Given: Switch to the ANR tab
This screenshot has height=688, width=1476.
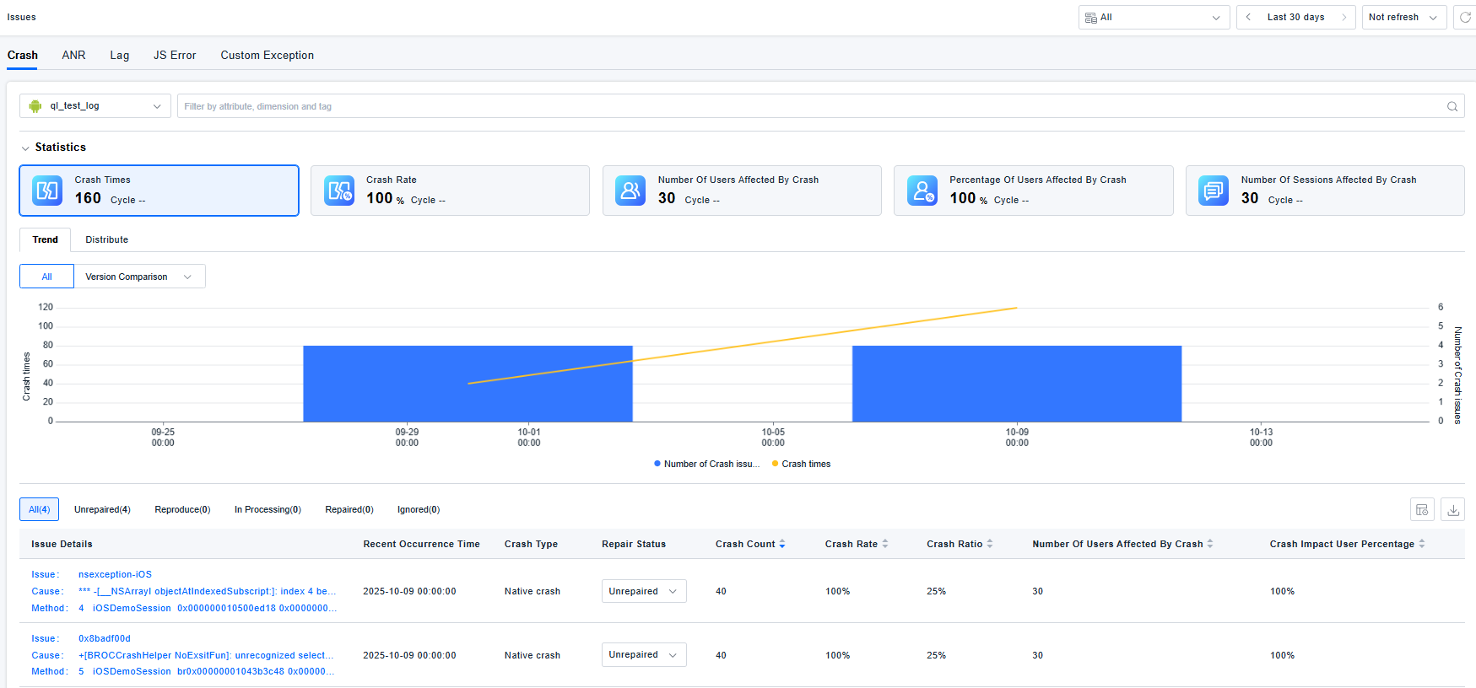Looking at the screenshot, I should click(x=73, y=56).
